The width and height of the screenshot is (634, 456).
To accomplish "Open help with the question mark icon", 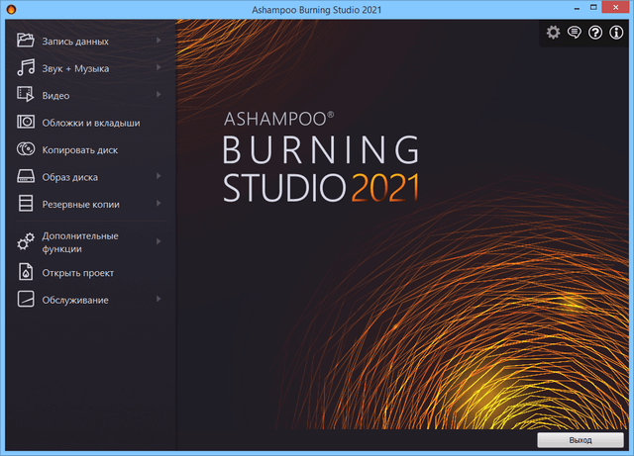I will coord(595,33).
